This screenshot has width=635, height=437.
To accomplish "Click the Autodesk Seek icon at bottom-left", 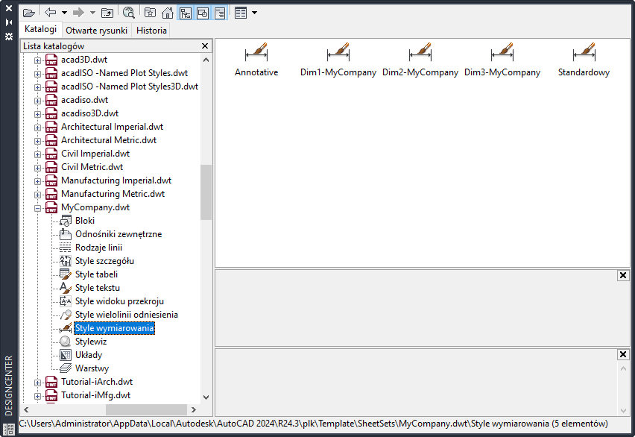I will [9, 430].
